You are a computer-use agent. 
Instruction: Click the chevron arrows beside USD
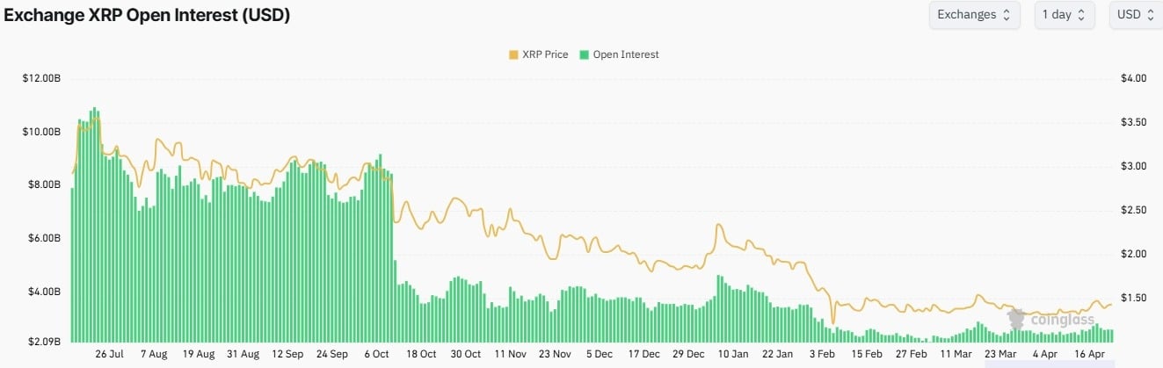pos(1149,15)
